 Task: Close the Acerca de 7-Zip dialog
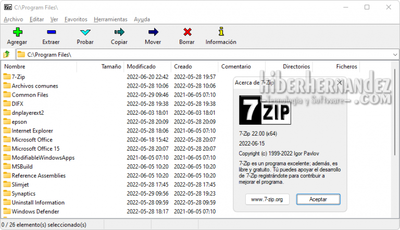[x=340, y=82]
